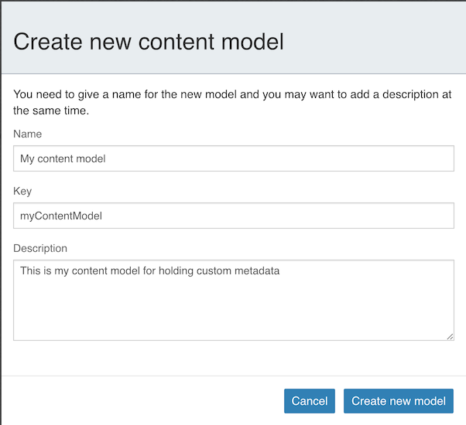
Task: Click the Create new model button
Action: pyautogui.click(x=398, y=401)
